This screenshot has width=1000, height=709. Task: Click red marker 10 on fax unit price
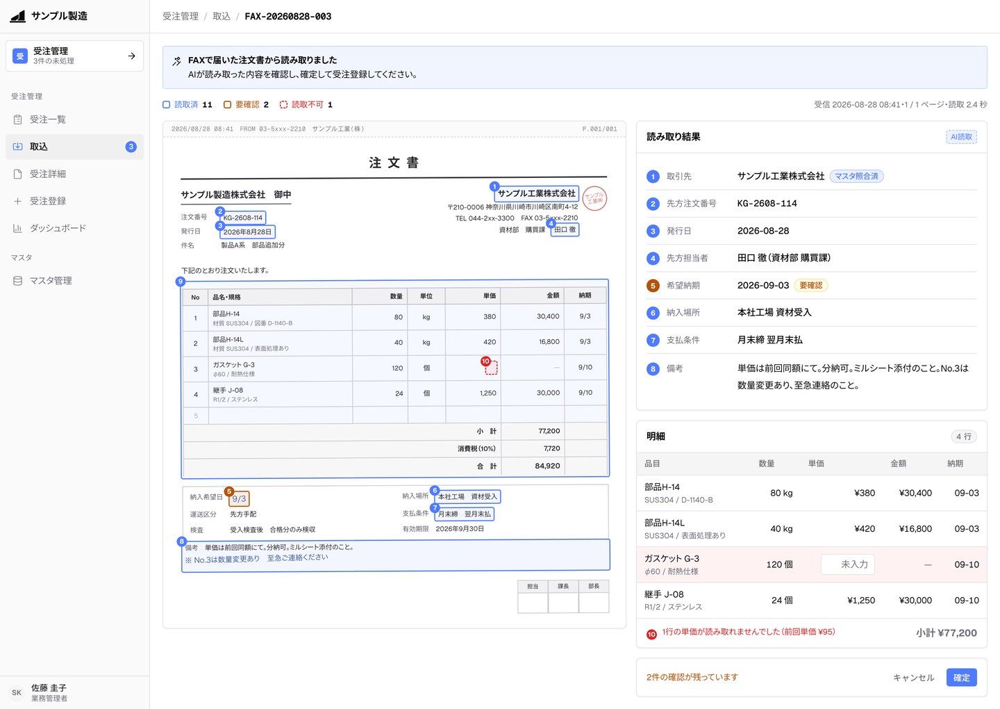pos(485,361)
